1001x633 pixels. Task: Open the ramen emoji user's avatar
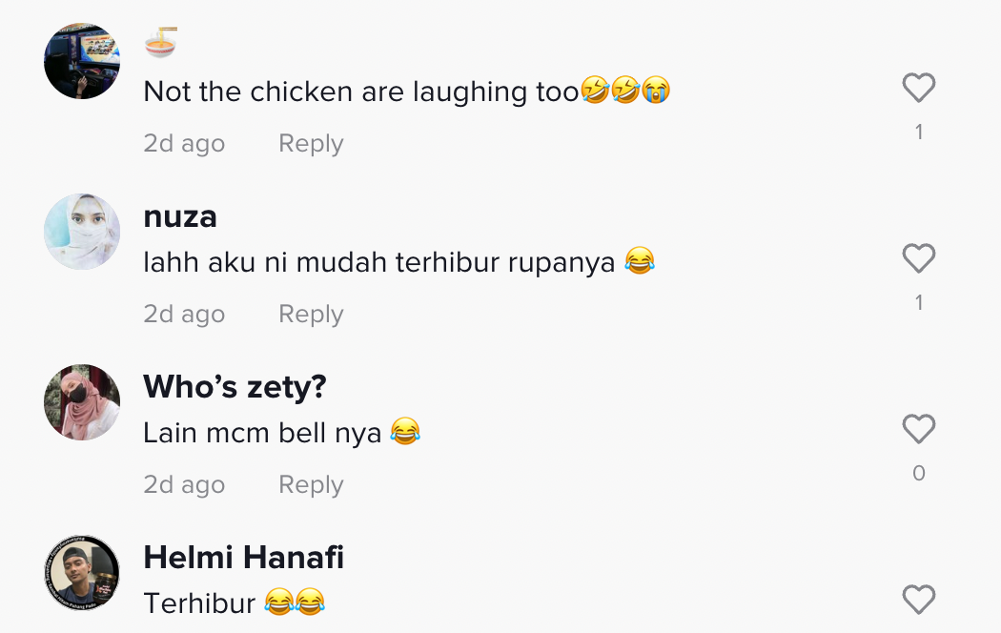pos(82,61)
